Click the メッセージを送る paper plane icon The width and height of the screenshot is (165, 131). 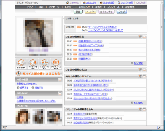[33, 64]
